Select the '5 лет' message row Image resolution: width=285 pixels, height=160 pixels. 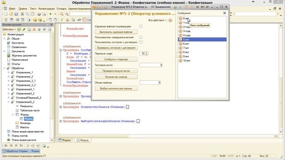pos(202,40)
